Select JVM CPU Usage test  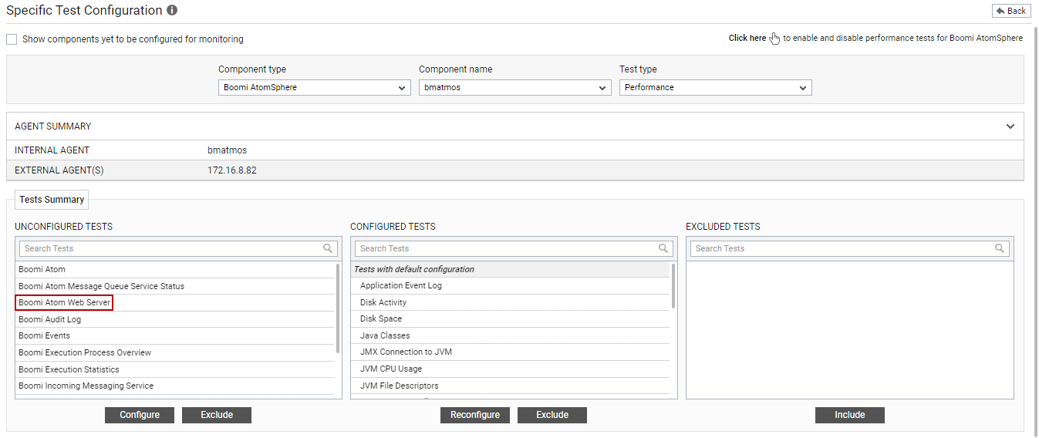[511, 369]
